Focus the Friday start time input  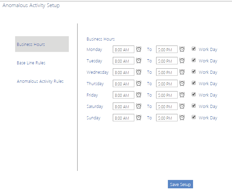(x=123, y=95)
